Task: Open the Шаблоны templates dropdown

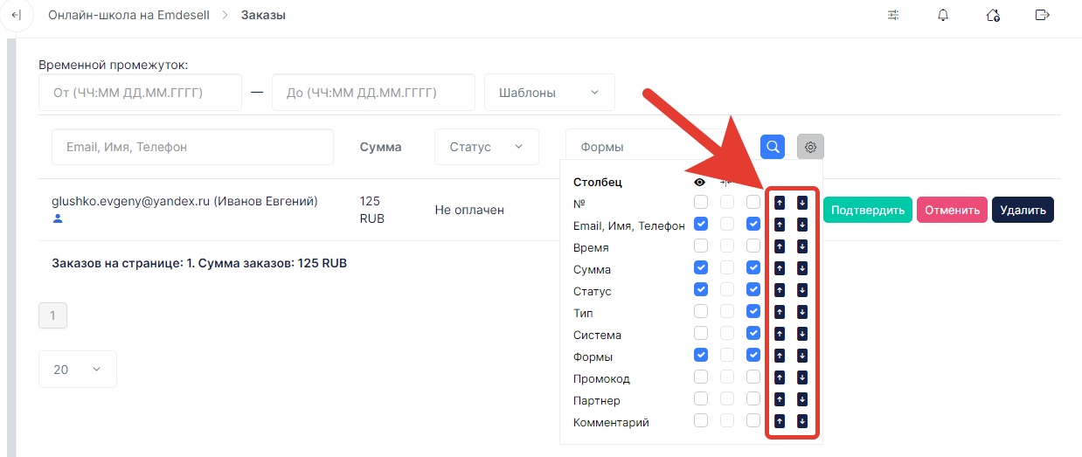Action: pos(550,93)
